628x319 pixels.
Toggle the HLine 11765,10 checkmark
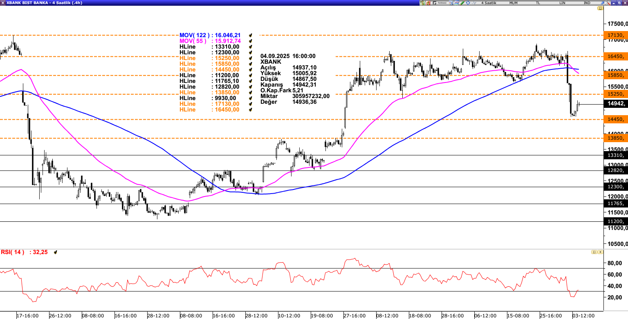coord(251,81)
